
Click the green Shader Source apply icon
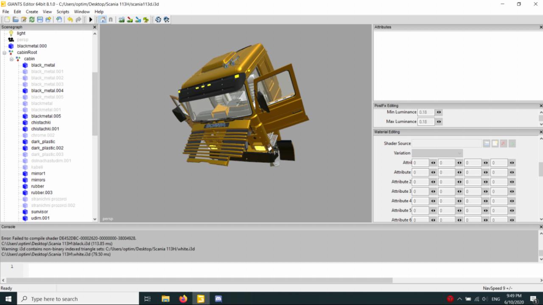click(x=512, y=144)
